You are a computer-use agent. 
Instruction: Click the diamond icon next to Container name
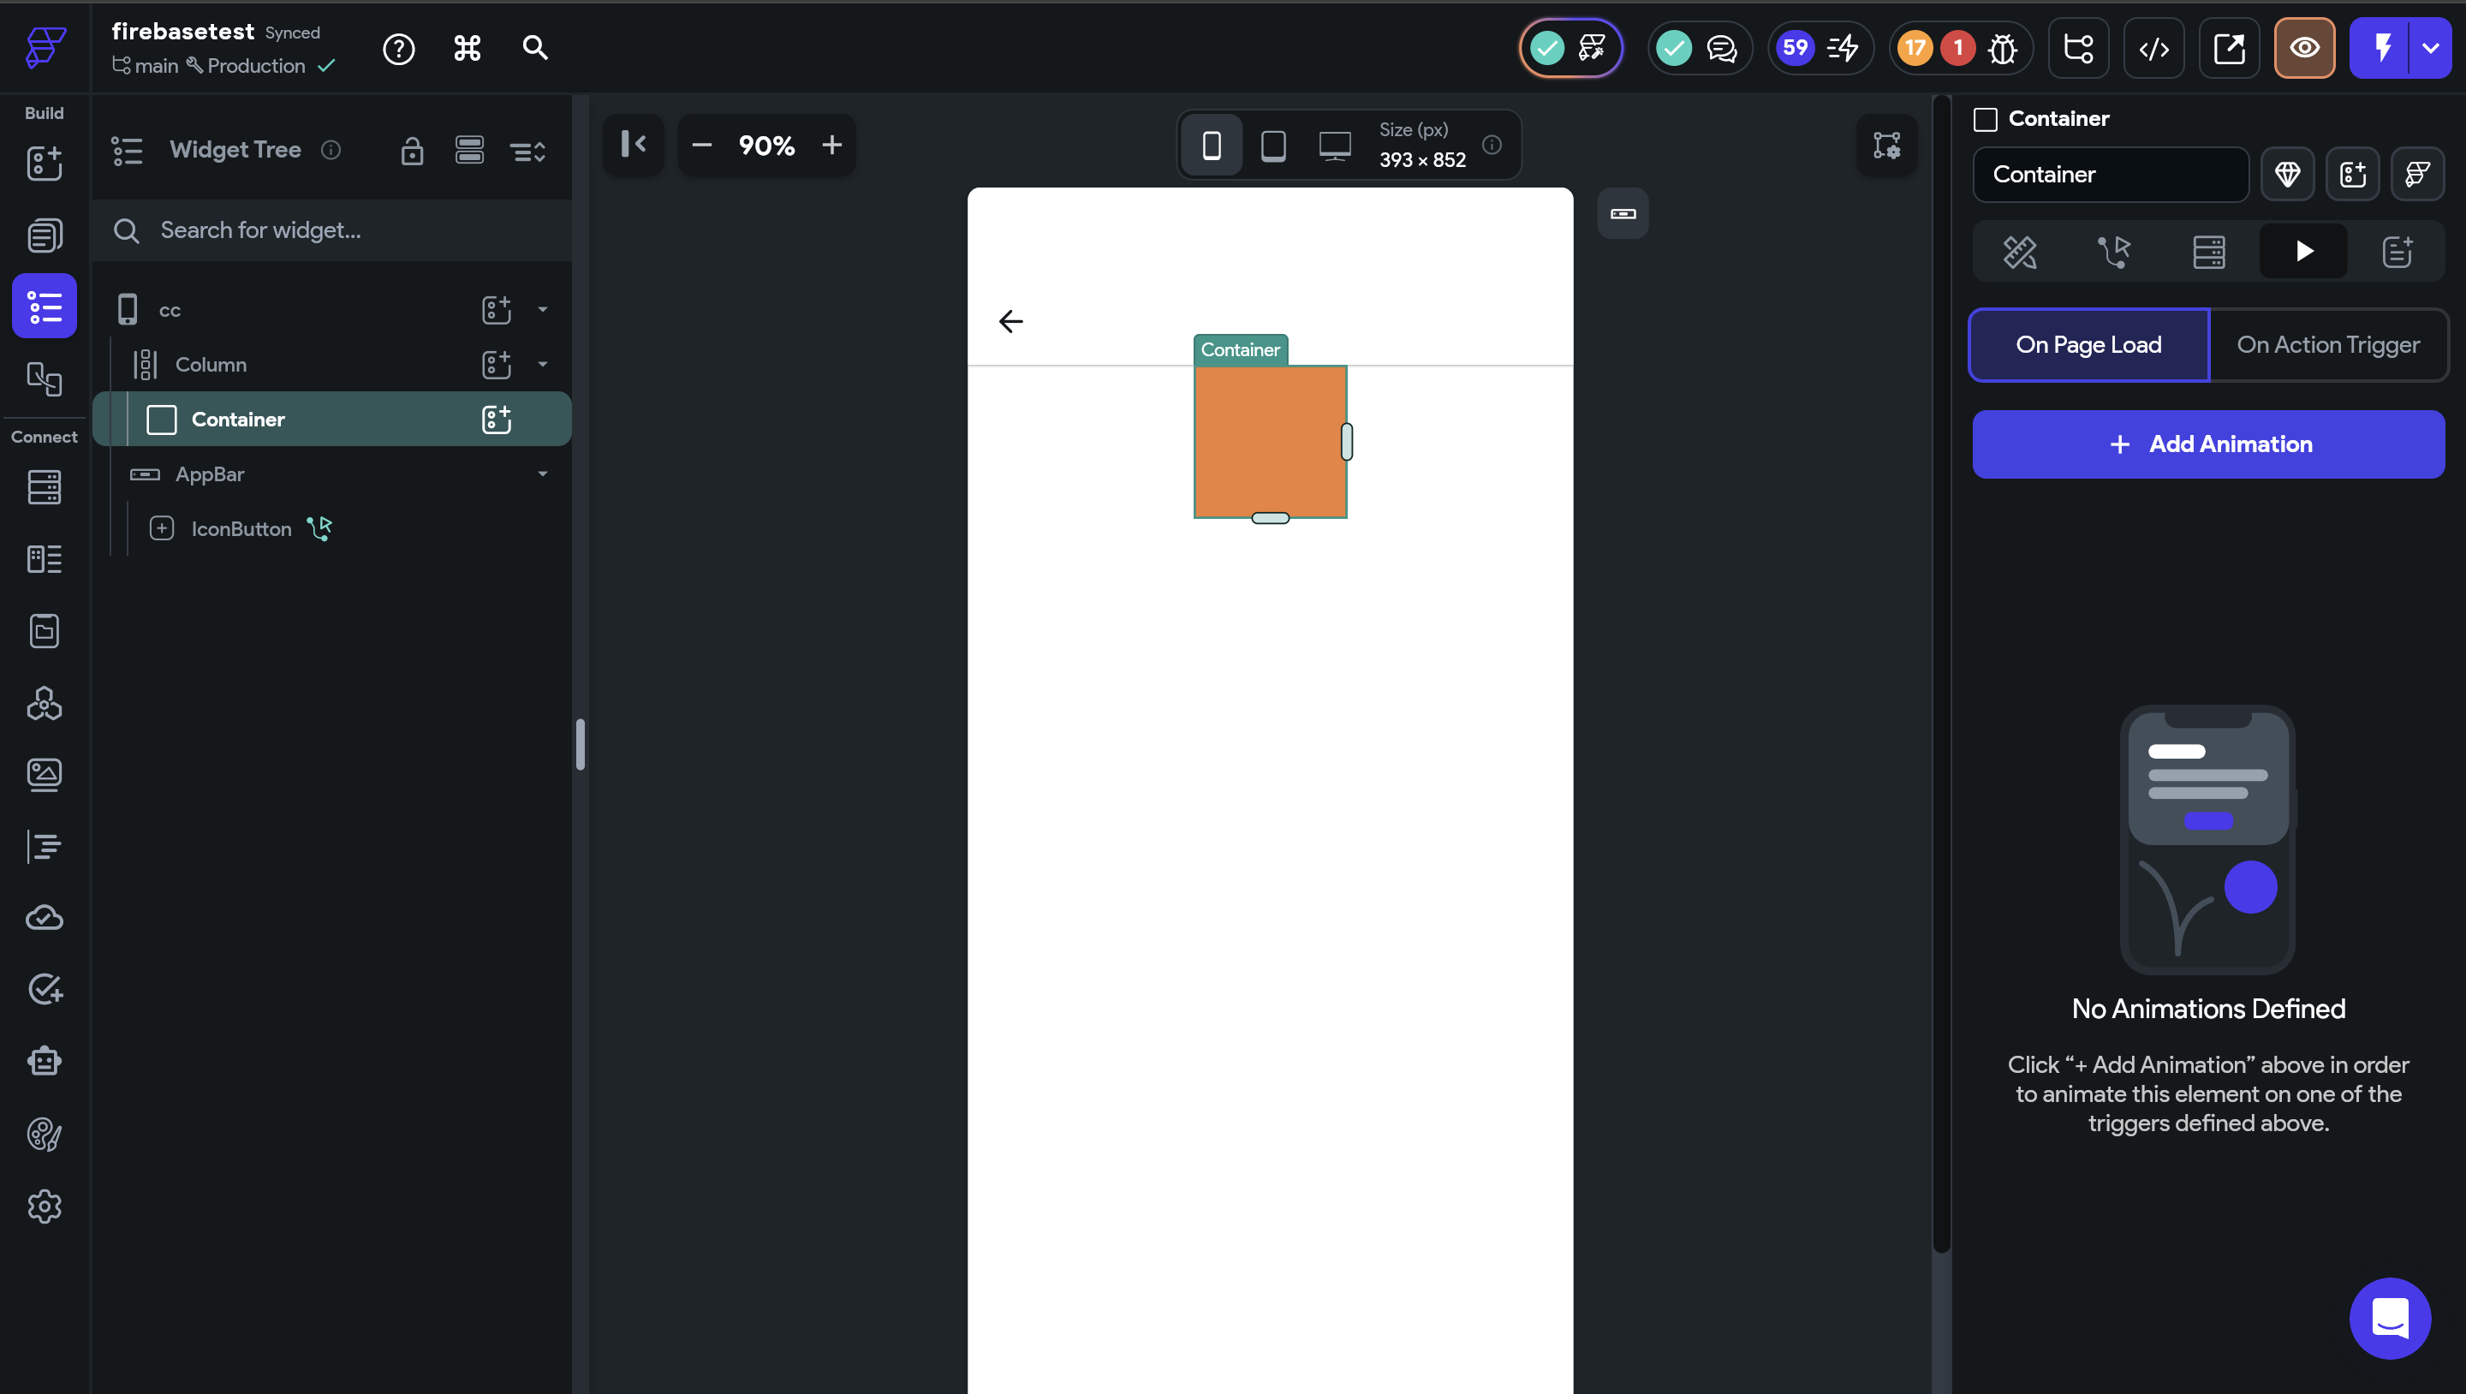coord(2287,175)
